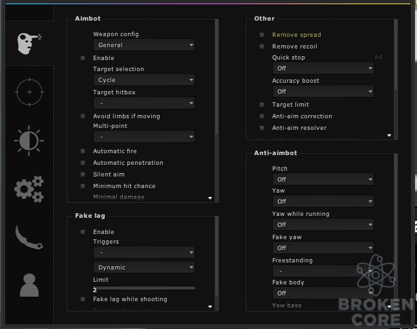Viewport: 417px width, 329px height.
Task: Click the Fake lag Limit slider
Action: [x=144, y=288]
